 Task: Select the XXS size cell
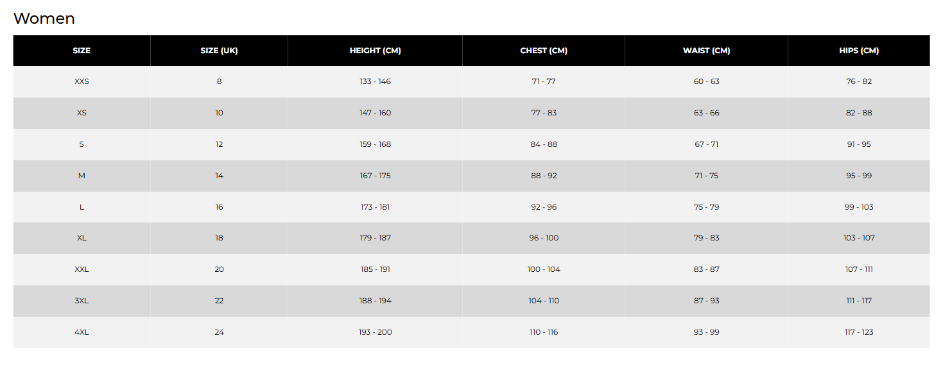(x=82, y=81)
